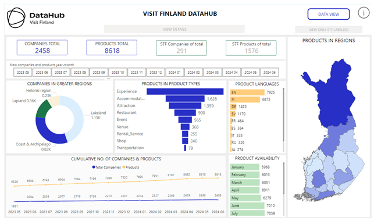
Task: Select the STF Products of total card
Action: 251,48
